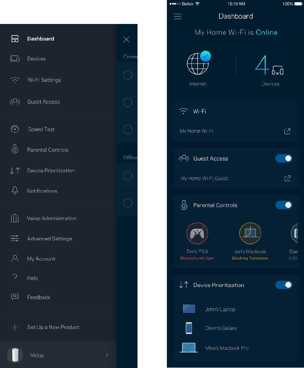The image size is (304, 368).
Task: Select Speed Test menu entry
Action: (x=41, y=129)
